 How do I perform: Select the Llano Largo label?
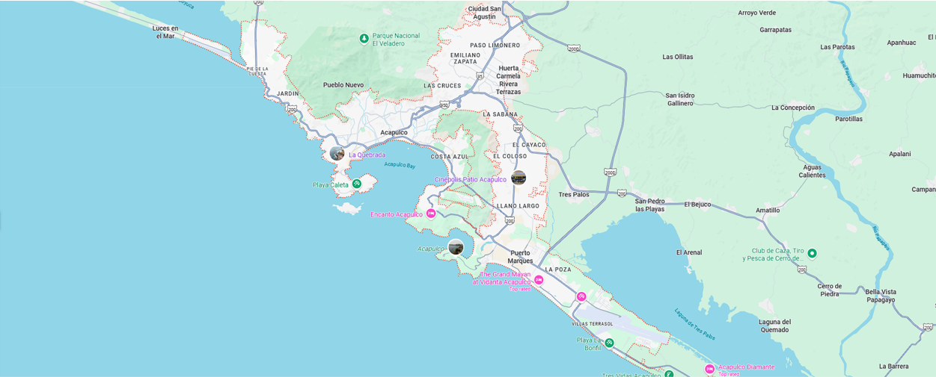point(518,205)
